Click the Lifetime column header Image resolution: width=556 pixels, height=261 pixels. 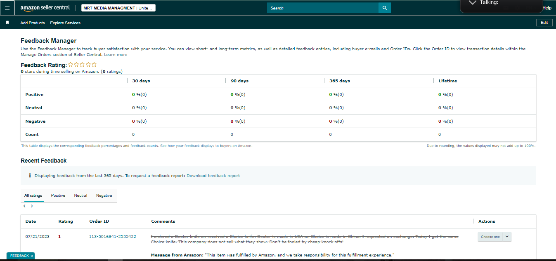(x=448, y=81)
